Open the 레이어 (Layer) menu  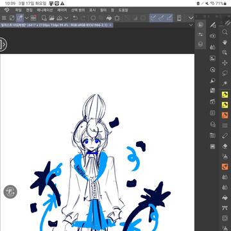tap(62, 10)
